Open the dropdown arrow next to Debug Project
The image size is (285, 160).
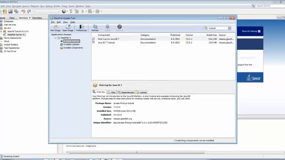coord(94,12)
